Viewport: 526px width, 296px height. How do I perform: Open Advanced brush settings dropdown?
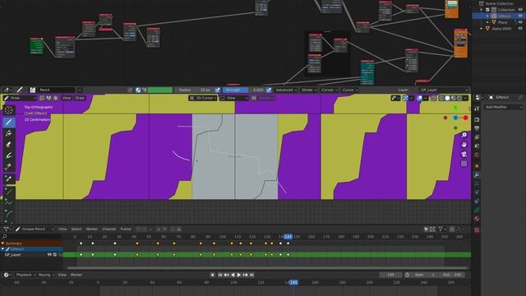click(x=287, y=90)
